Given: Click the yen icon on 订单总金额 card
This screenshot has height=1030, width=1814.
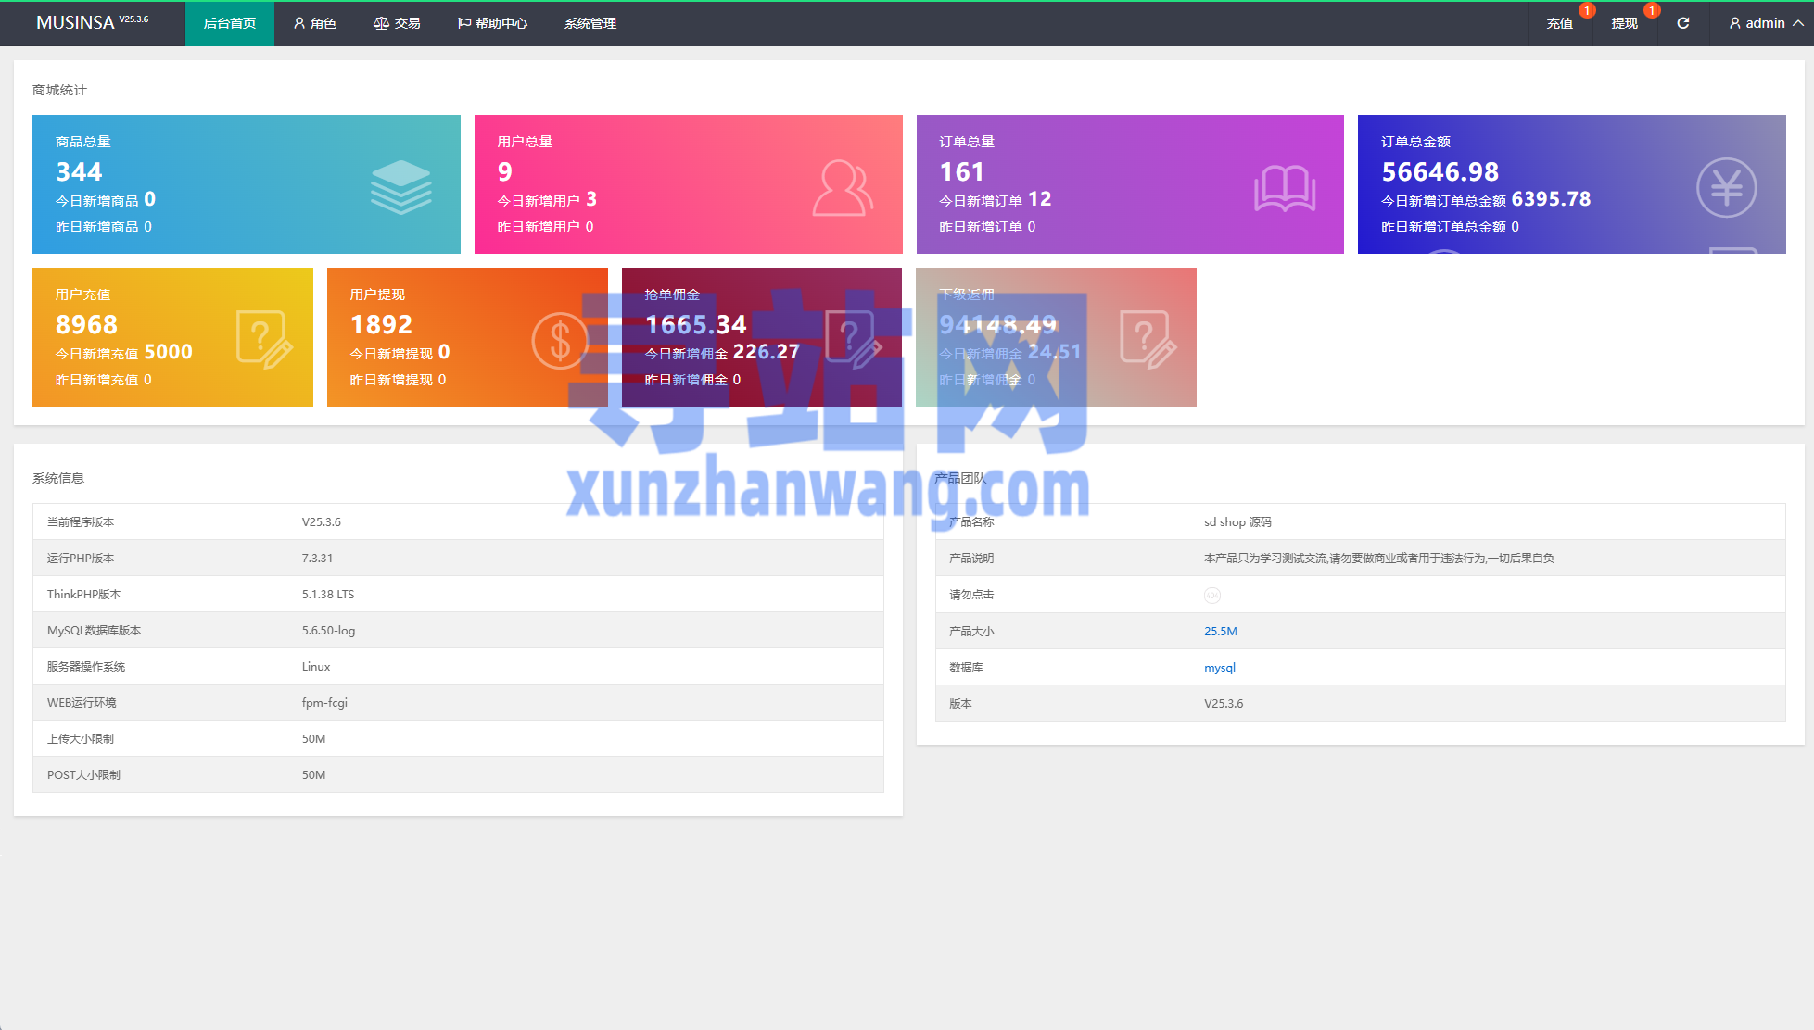Looking at the screenshot, I should tap(1726, 188).
